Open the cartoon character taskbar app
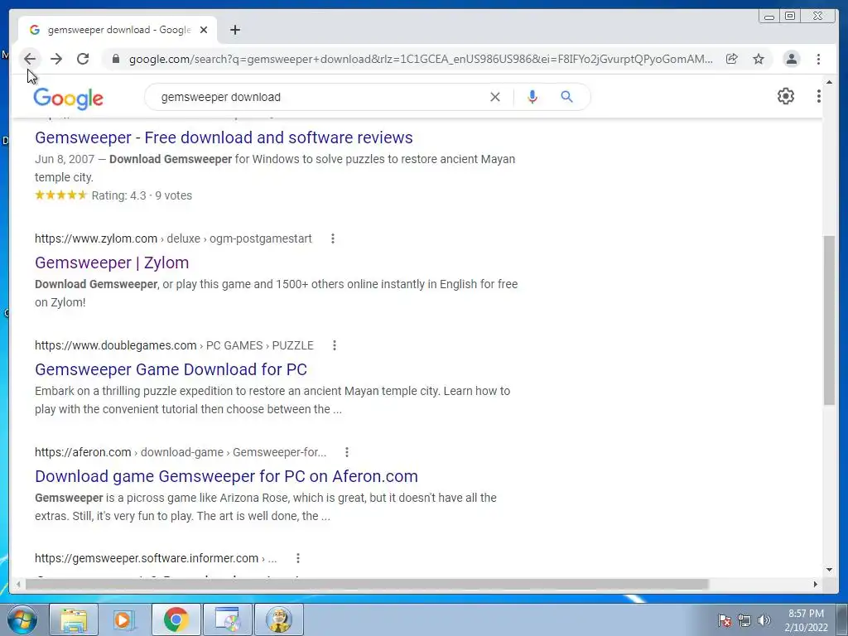848x636 pixels. [x=278, y=619]
